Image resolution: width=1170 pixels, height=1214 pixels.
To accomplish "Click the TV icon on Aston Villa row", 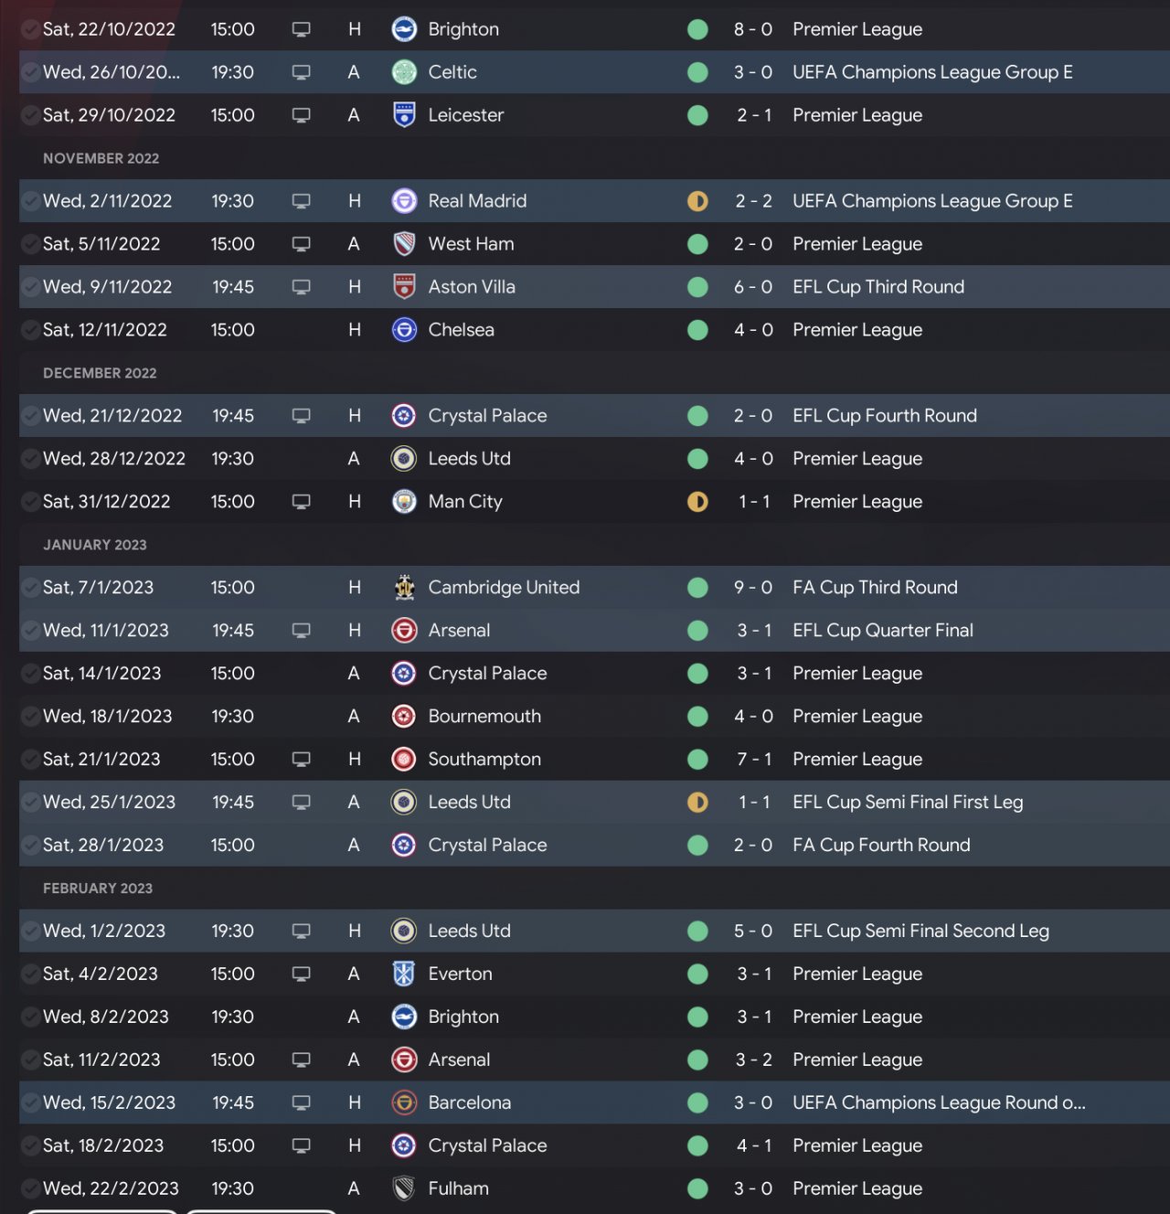I will 301,287.
